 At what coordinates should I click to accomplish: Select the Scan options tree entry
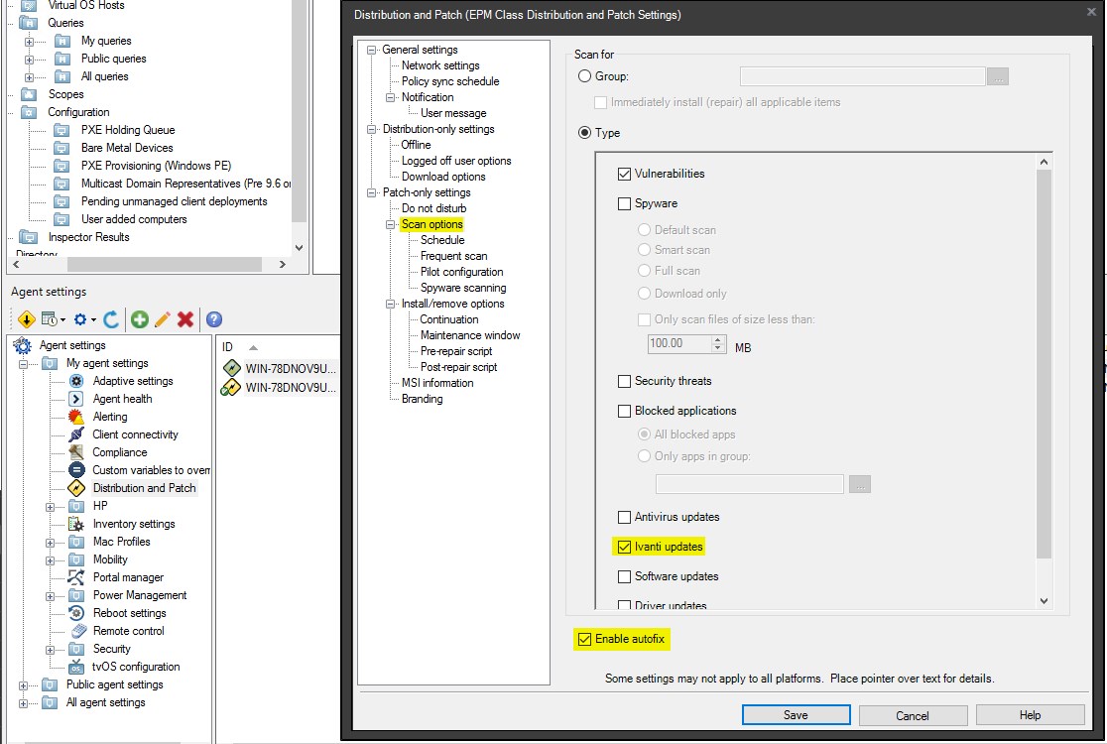coord(430,223)
